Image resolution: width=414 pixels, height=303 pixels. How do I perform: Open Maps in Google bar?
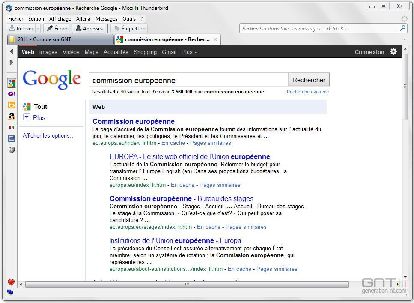coord(91,52)
